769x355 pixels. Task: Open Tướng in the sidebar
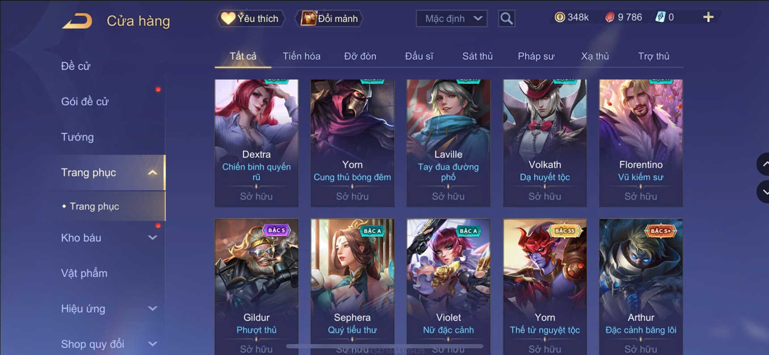tap(77, 137)
